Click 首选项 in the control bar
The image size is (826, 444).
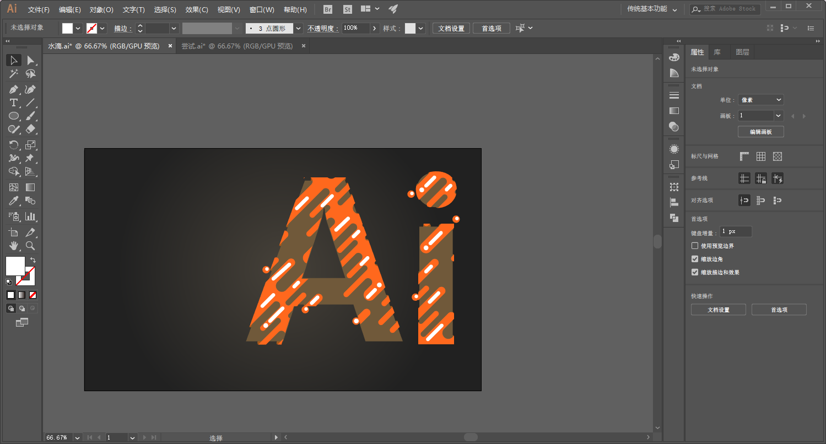[x=492, y=28]
